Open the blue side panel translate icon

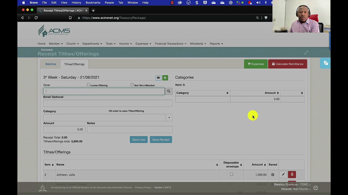pos(326,63)
